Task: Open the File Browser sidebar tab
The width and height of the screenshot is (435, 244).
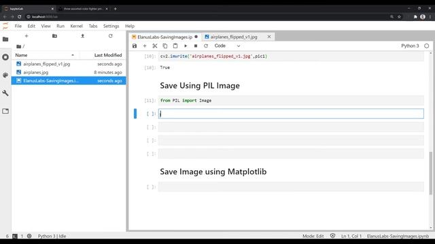Action: pyautogui.click(x=5, y=39)
